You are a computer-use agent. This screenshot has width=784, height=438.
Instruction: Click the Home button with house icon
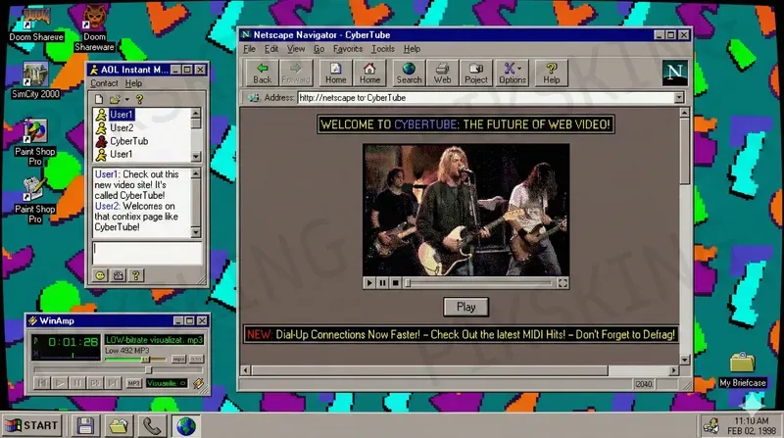[369, 73]
